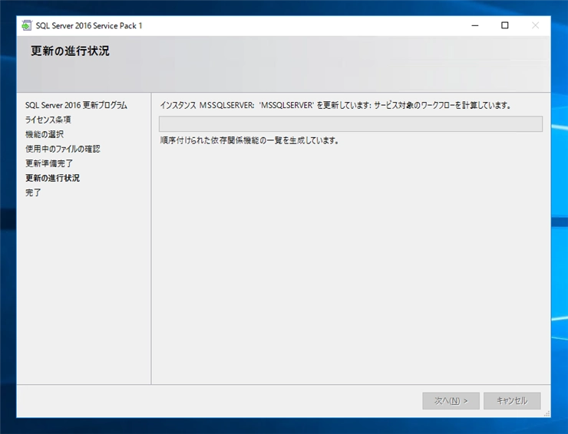Select the 使用中のファイルの確認 step
Image resolution: width=568 pixels, height=434 pixels.
(x=63, y=149)
